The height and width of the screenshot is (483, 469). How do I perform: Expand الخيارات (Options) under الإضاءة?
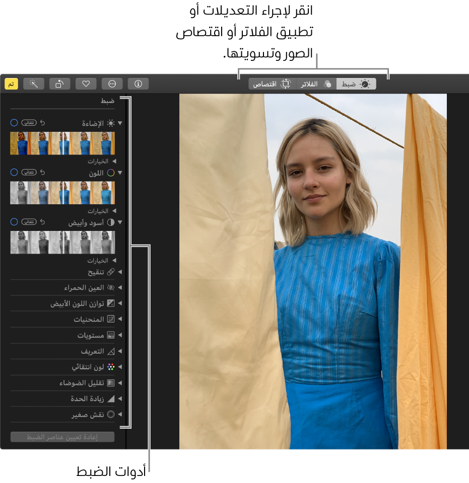pos(114,161)
